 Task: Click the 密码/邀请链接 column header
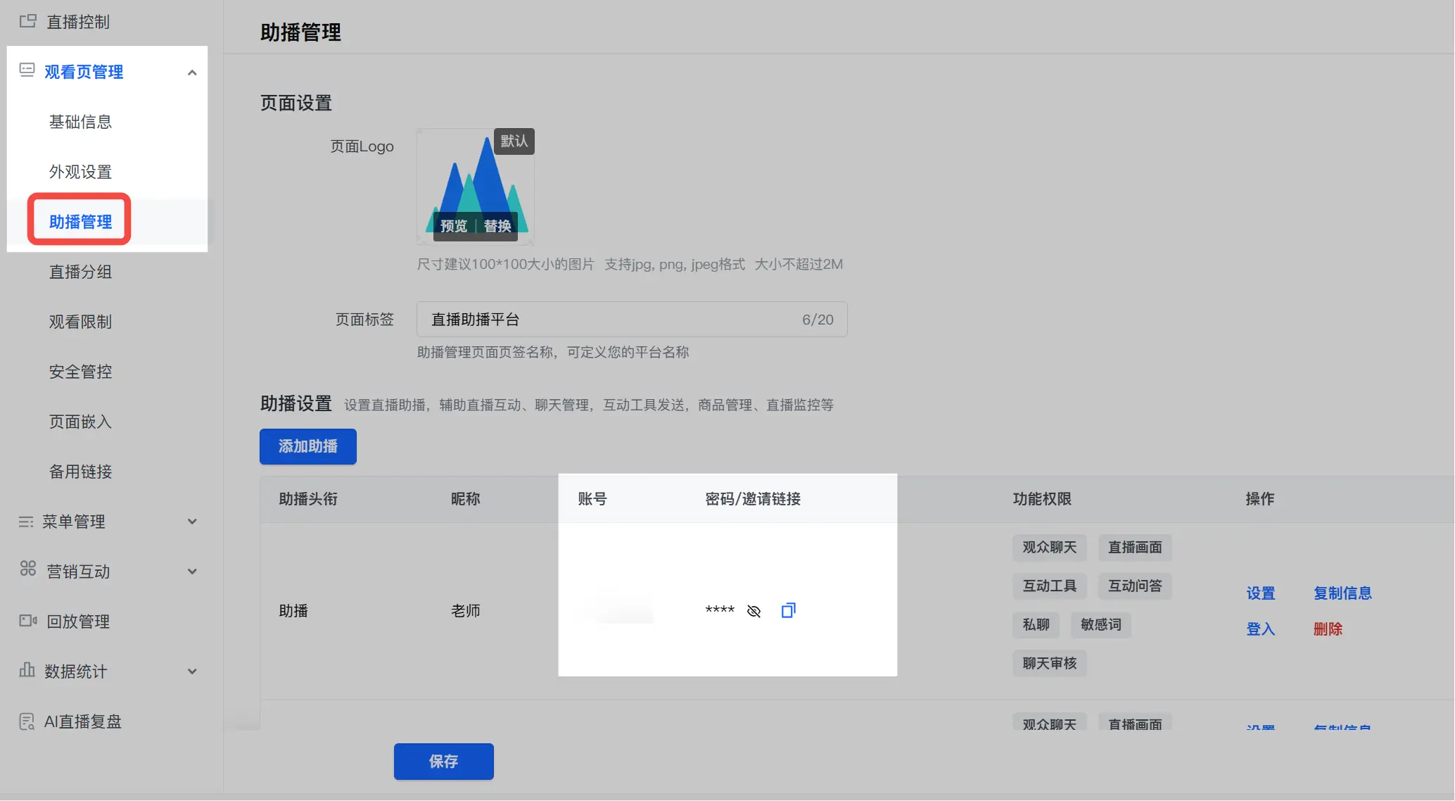pos(753,499)
